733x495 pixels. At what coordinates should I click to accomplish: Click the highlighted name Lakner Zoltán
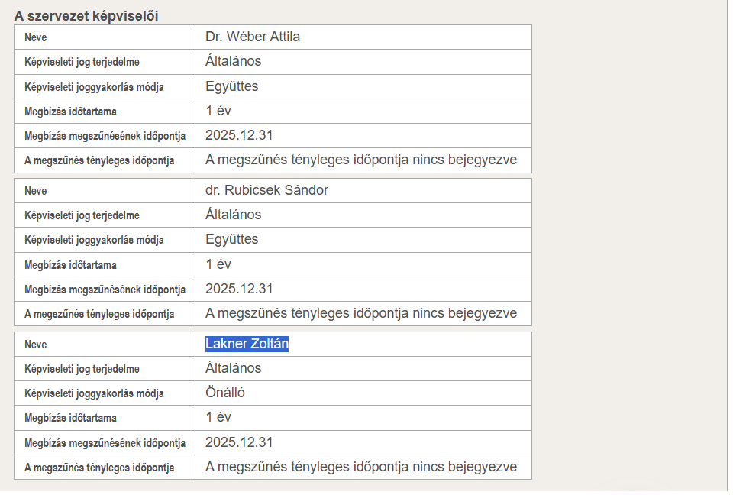(247, 344)
